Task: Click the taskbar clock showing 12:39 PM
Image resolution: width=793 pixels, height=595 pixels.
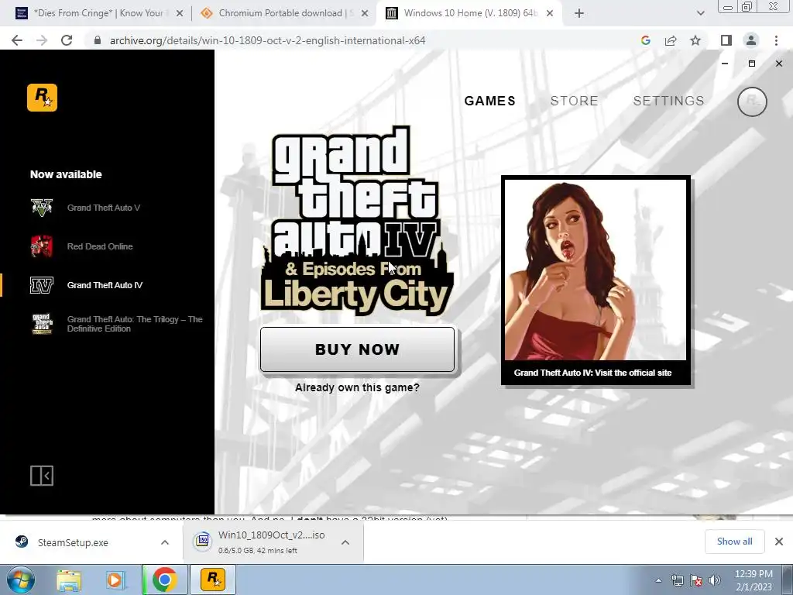Action: (x=753, y=580)
